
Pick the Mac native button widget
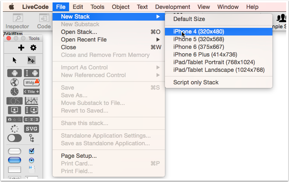[x=15, y=110]
